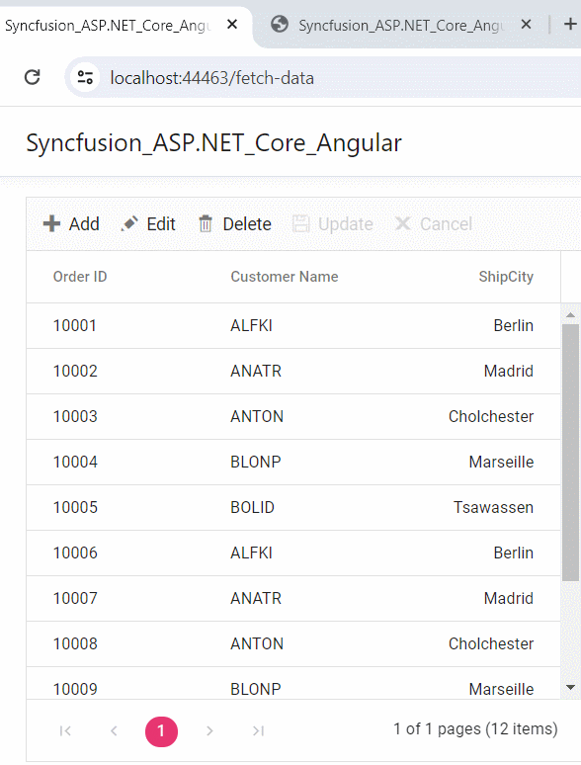Image resolution: width=581 pixels, height=765 pixels.
Task: Click Marseille in row 10004
Action: point(501,462)
